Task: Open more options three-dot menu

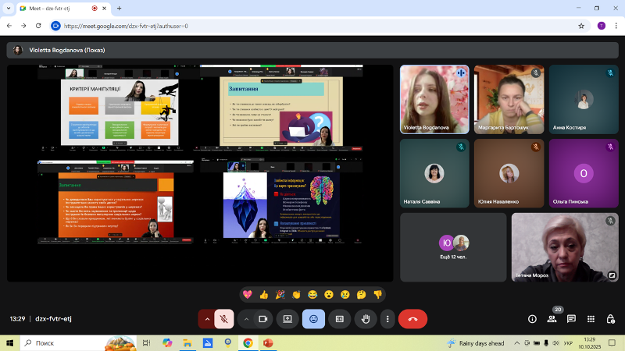Action: coord(387,318)
